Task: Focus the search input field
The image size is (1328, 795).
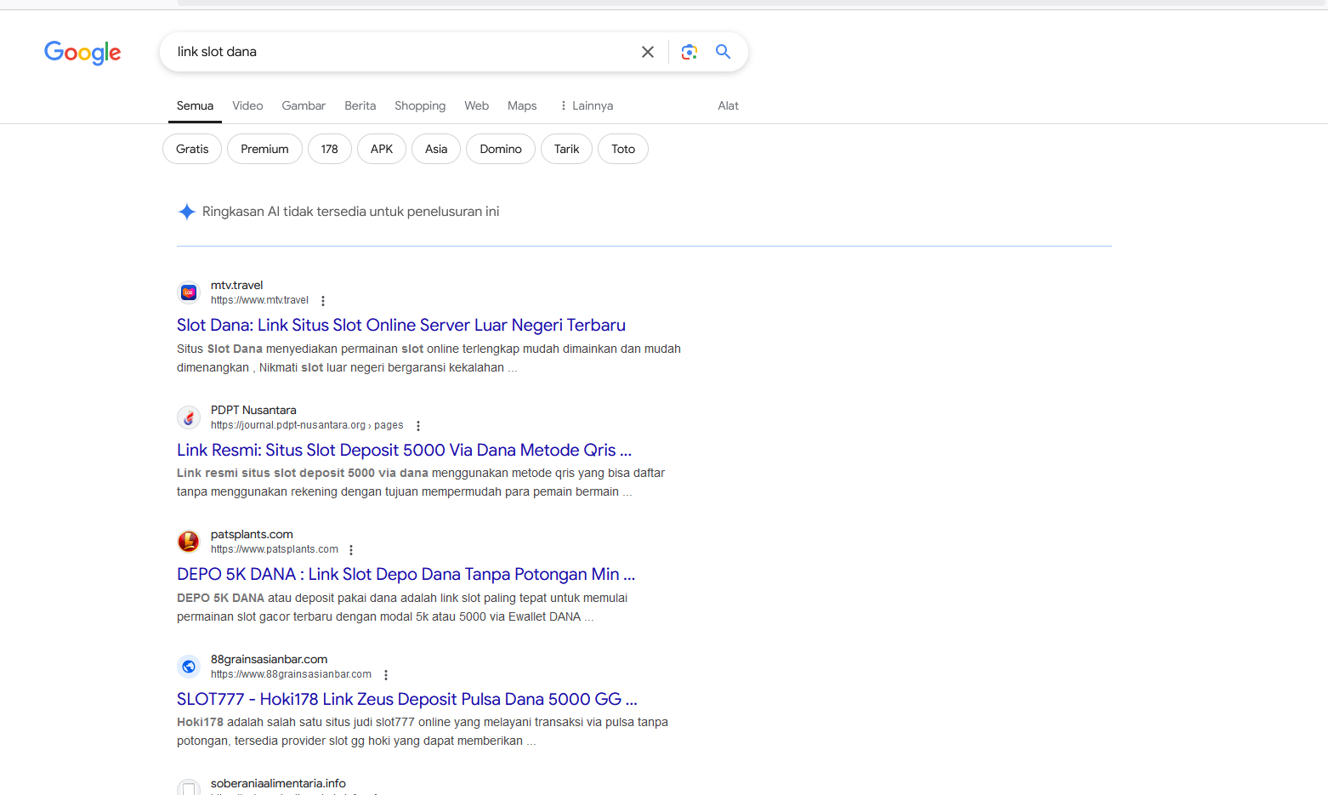Action: (400, 52)
